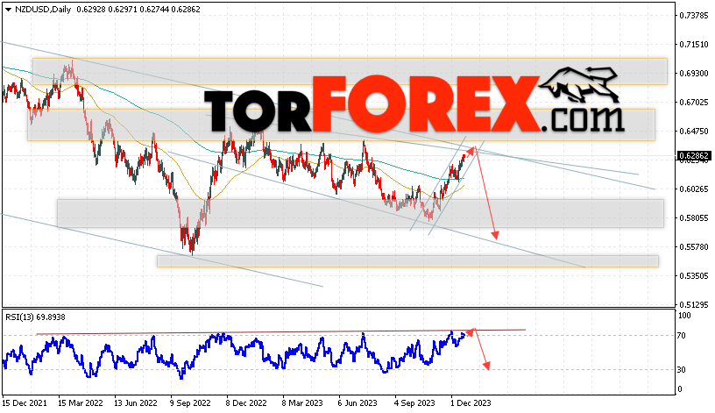Click the 0.58055 price axis label
The height and width of the screenshot is (413, 715).
[694, 218]
